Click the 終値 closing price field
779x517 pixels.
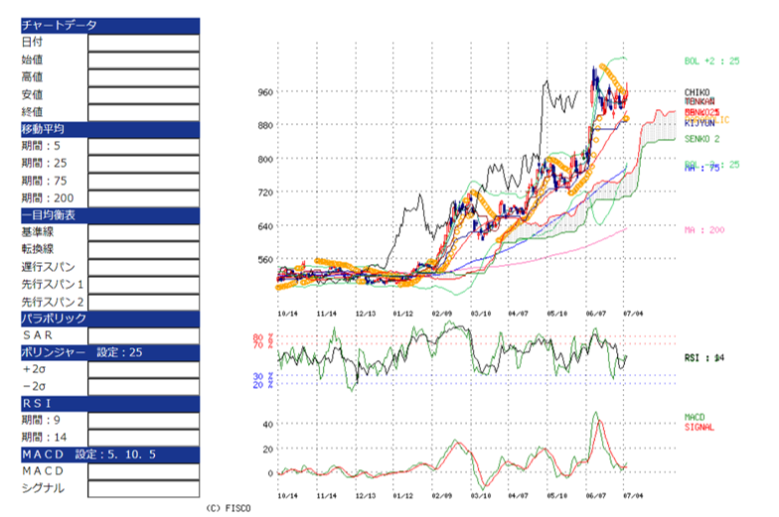(143, 111)
